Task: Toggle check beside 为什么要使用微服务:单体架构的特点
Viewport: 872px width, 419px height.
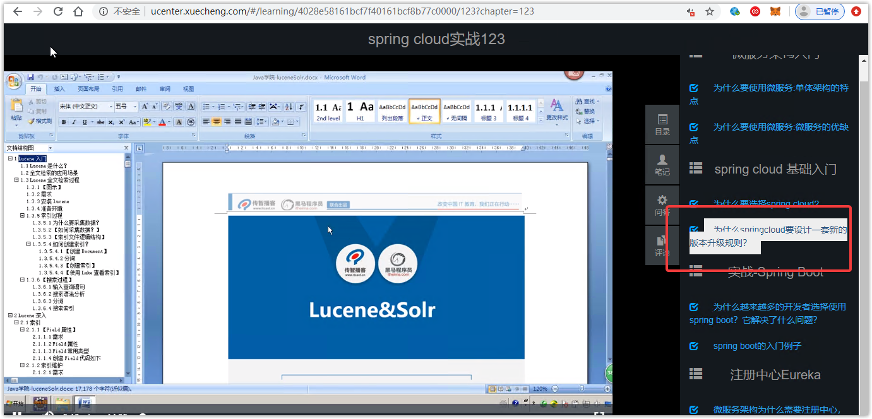Action: [694, 88]
